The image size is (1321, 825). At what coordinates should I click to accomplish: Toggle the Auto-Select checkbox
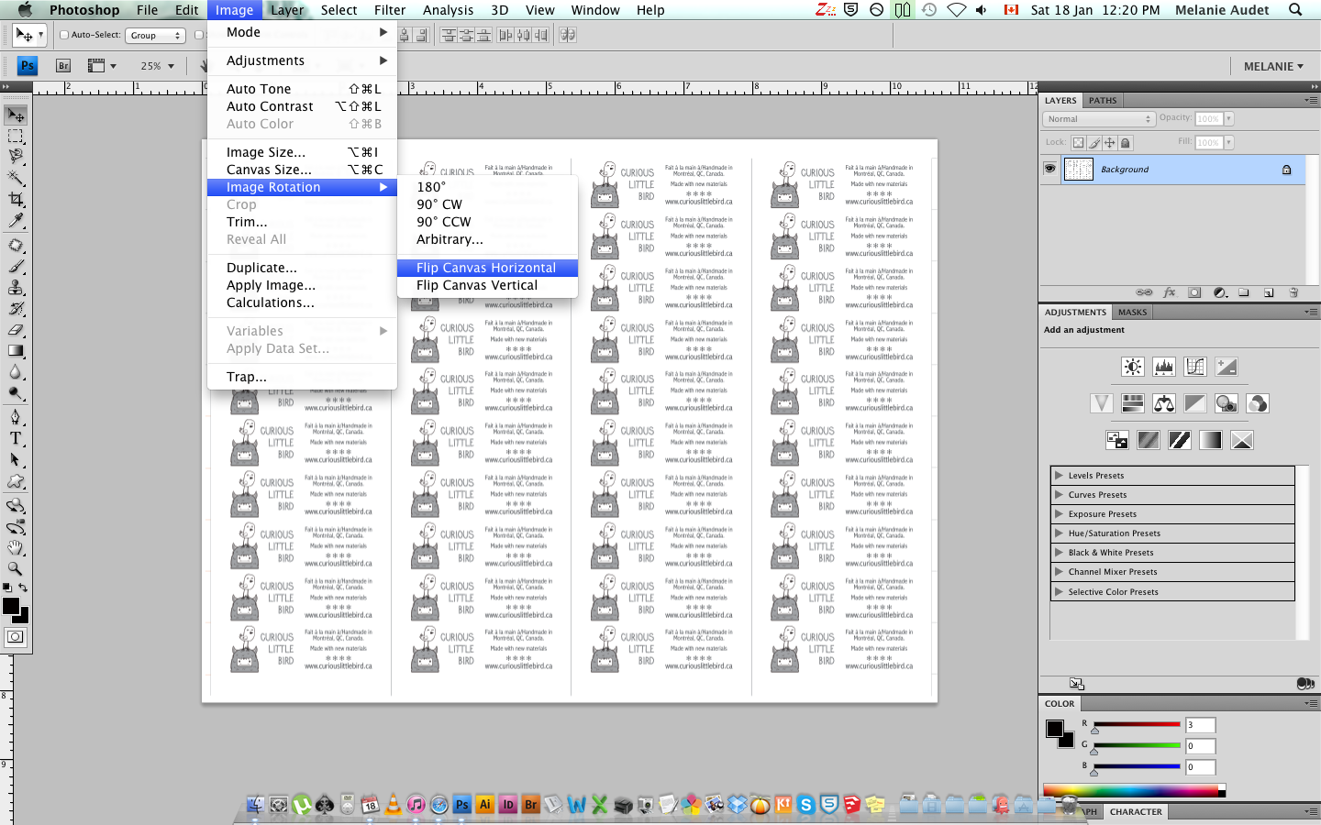tap(64, 35)
